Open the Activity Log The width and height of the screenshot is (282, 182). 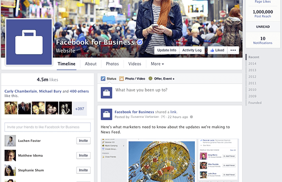(192, 50)
